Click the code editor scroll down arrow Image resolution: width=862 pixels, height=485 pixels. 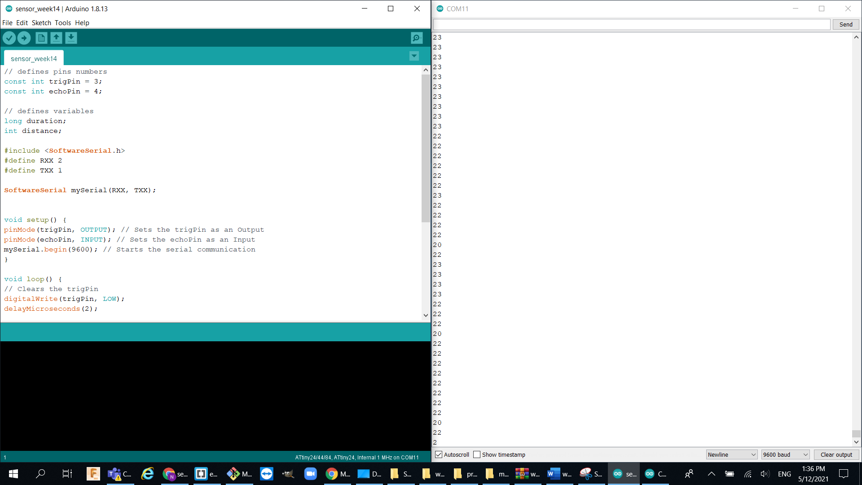(x=426, y=315)
